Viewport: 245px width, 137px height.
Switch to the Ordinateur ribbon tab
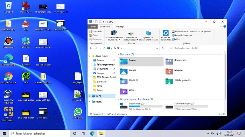click(x=105, y=26)
